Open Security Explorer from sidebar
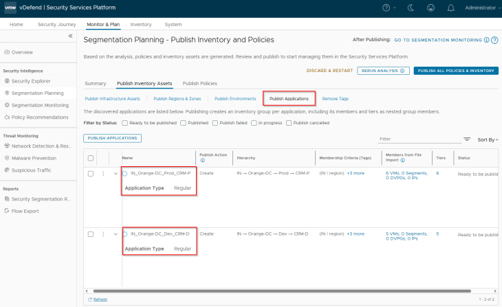Image resolution: width=502 pixels, height=307 pixels. [32, 81]
